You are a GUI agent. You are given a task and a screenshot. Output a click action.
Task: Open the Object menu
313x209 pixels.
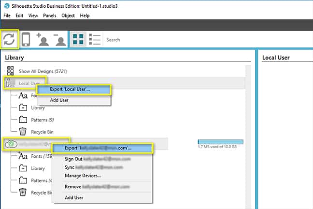point(68,15)
